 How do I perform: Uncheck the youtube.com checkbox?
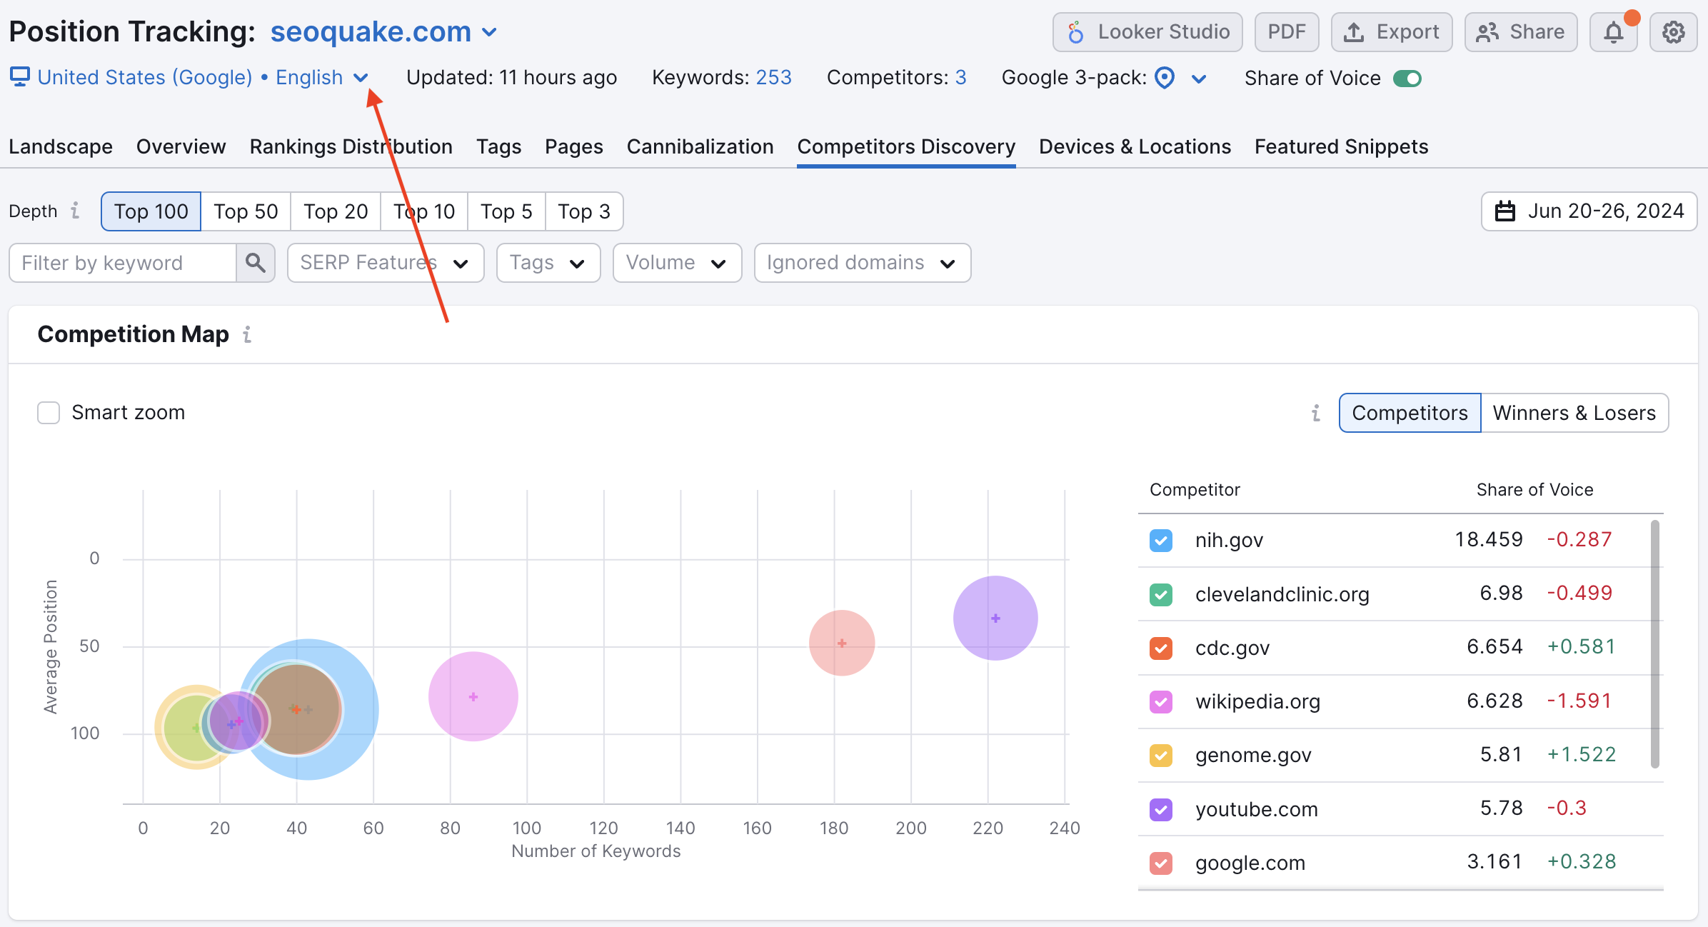(x=1161, y=809)
